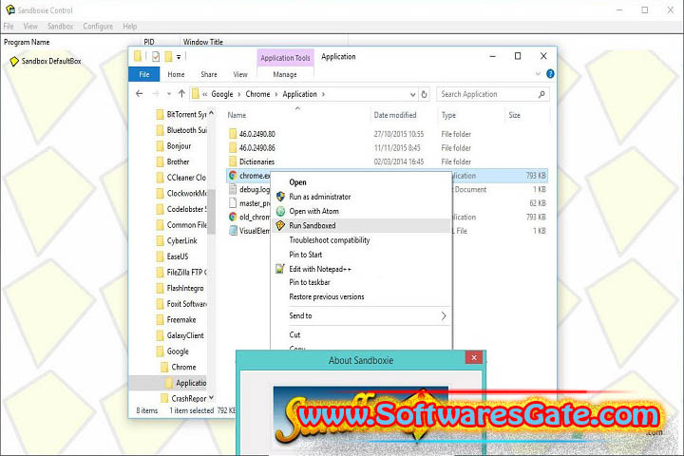
Task: Select the Chrome folder in navigation tree
Action: [179, 367]
